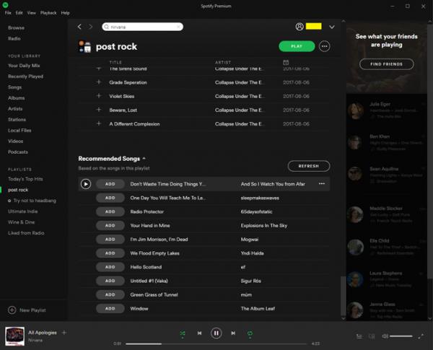Sort by the date added calendar icon
433x350 pixels.
click(x=286, y=63)
